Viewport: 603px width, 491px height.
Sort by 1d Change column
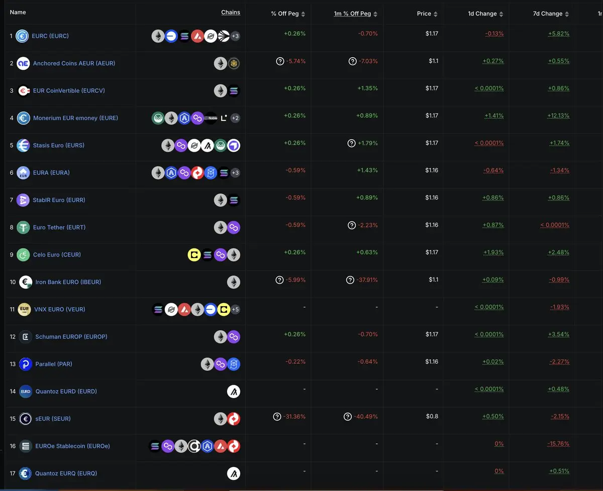click(x=485, y=14)
